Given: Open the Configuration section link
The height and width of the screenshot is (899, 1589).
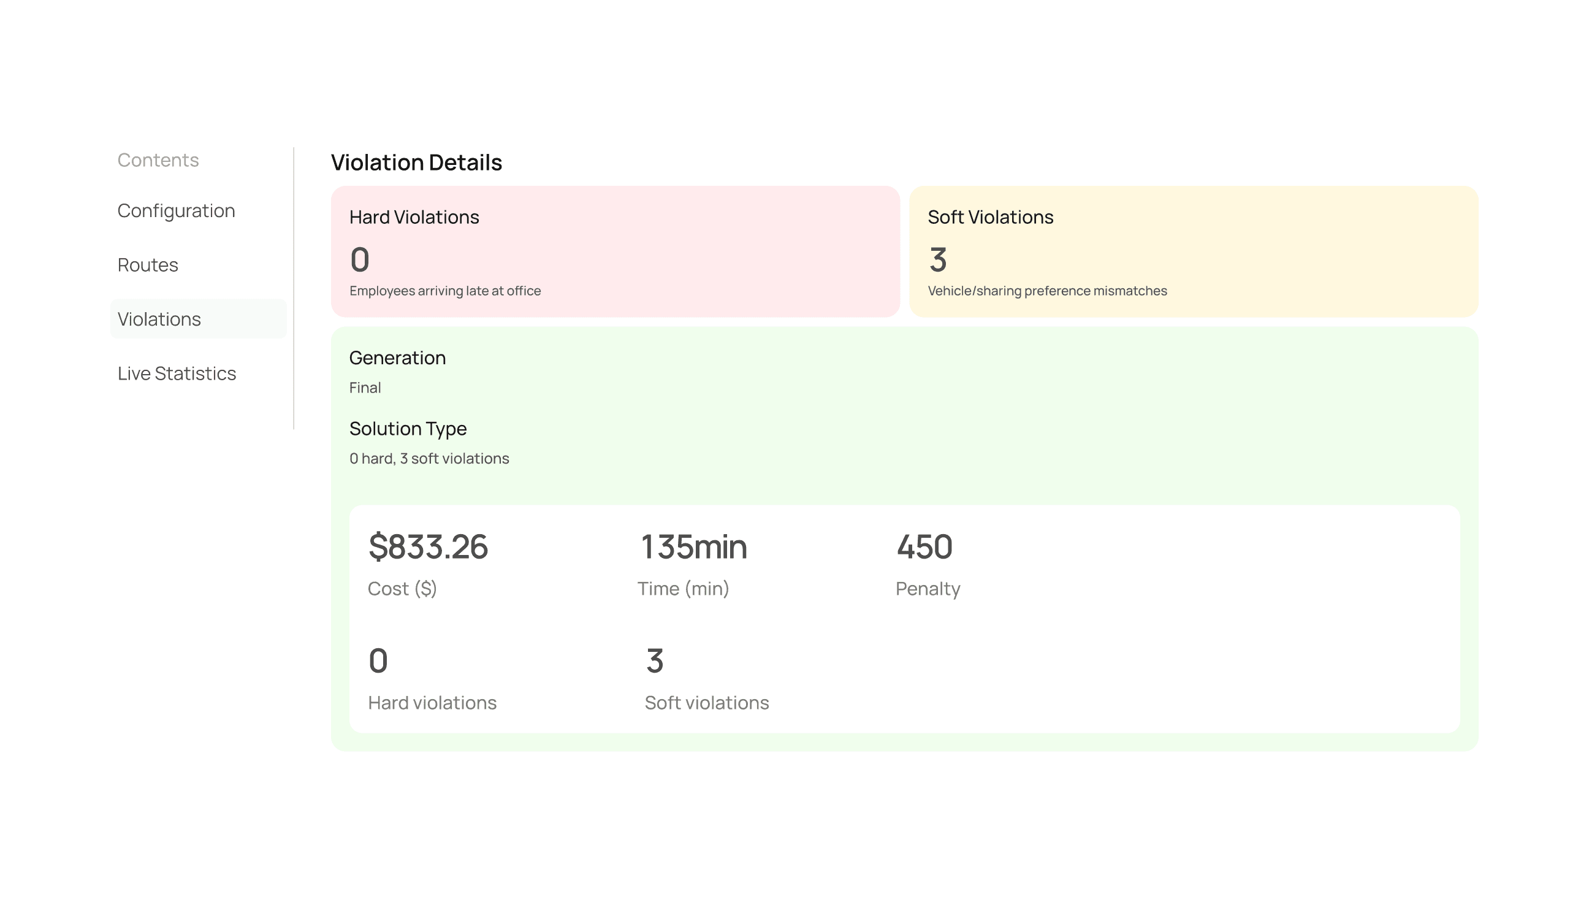Looking at the screenshot, I should pyautogui.click(x=176, y=210).
